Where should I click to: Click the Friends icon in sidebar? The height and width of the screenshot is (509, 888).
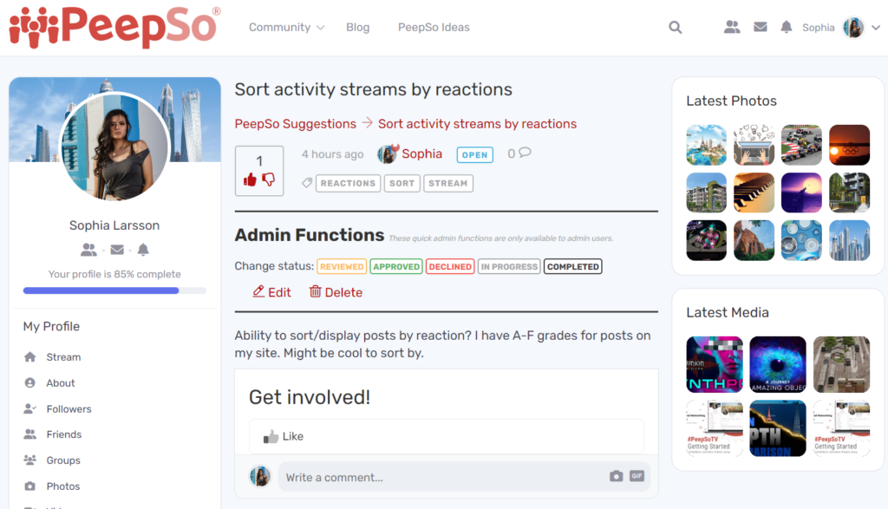[30, 434]
